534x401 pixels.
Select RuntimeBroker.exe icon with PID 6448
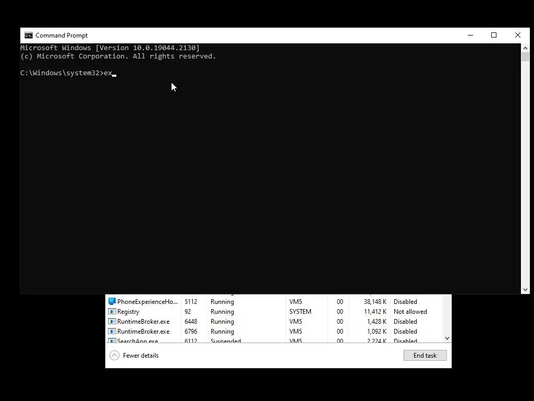tap(112, 321)
